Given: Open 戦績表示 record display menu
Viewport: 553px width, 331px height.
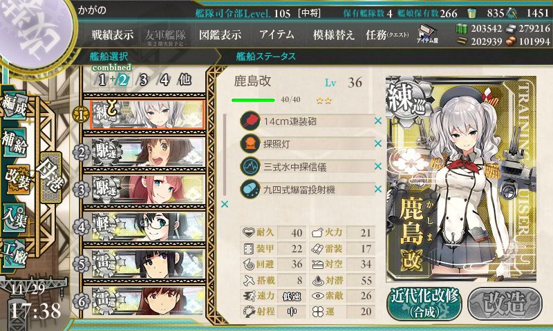Looking at the screenshot, I should pos(113,34).
